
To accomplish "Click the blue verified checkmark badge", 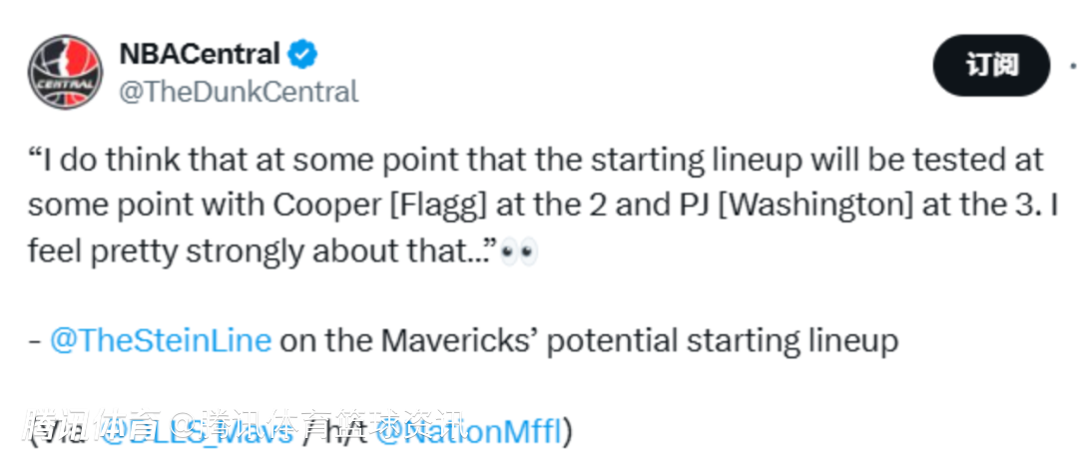I will (x=304, y=53).
